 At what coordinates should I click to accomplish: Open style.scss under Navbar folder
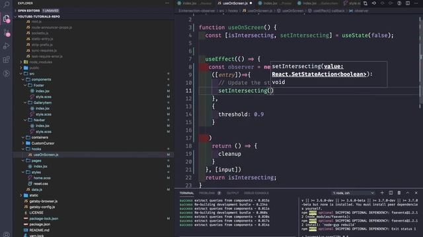click(44, 132)
